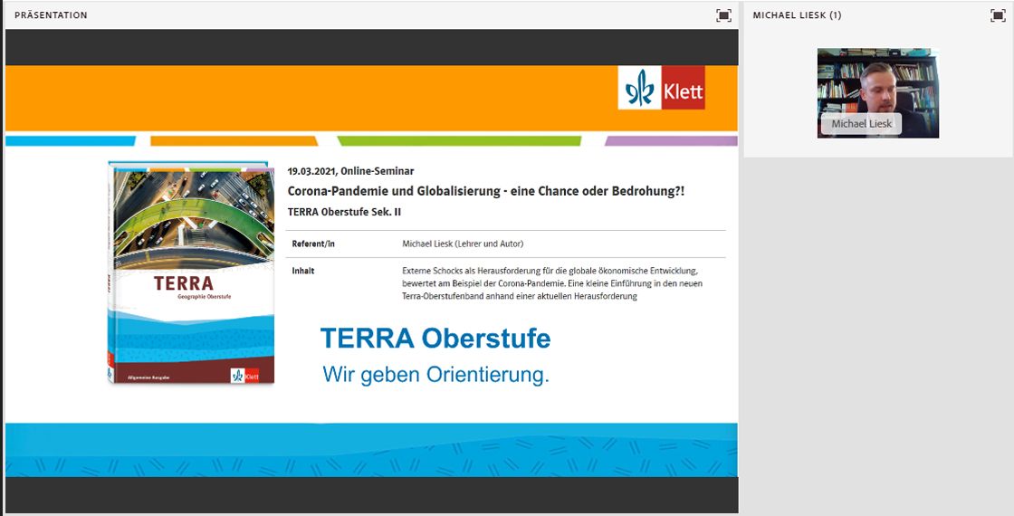Click the Corona-Pandemie und Globalisierung headline
This screenshot has width=1014, height=516.
coord(485,191)
